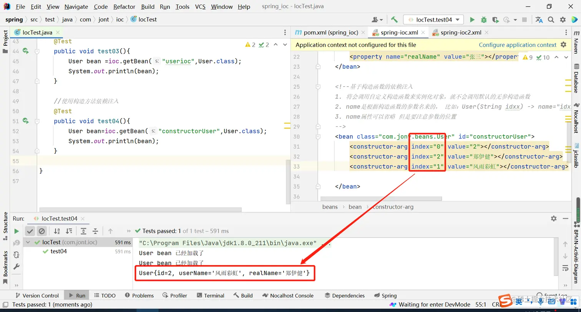Toggle Show Passed tests filter
The height and width of the screenshot is (312, 581).
pos(30,231)
